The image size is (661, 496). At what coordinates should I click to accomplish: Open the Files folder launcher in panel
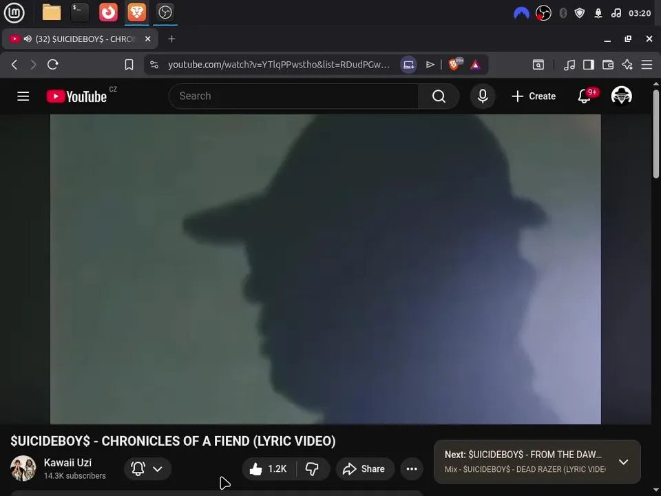52,12
